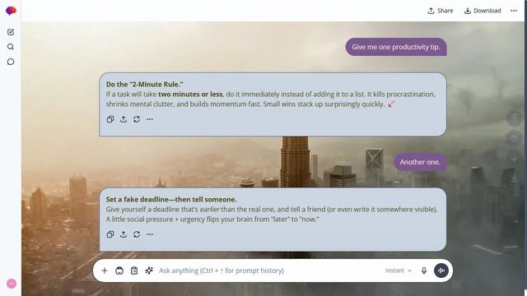
Task: Copy the 2-Minute Rule response
Action: (x=110, y=119)
